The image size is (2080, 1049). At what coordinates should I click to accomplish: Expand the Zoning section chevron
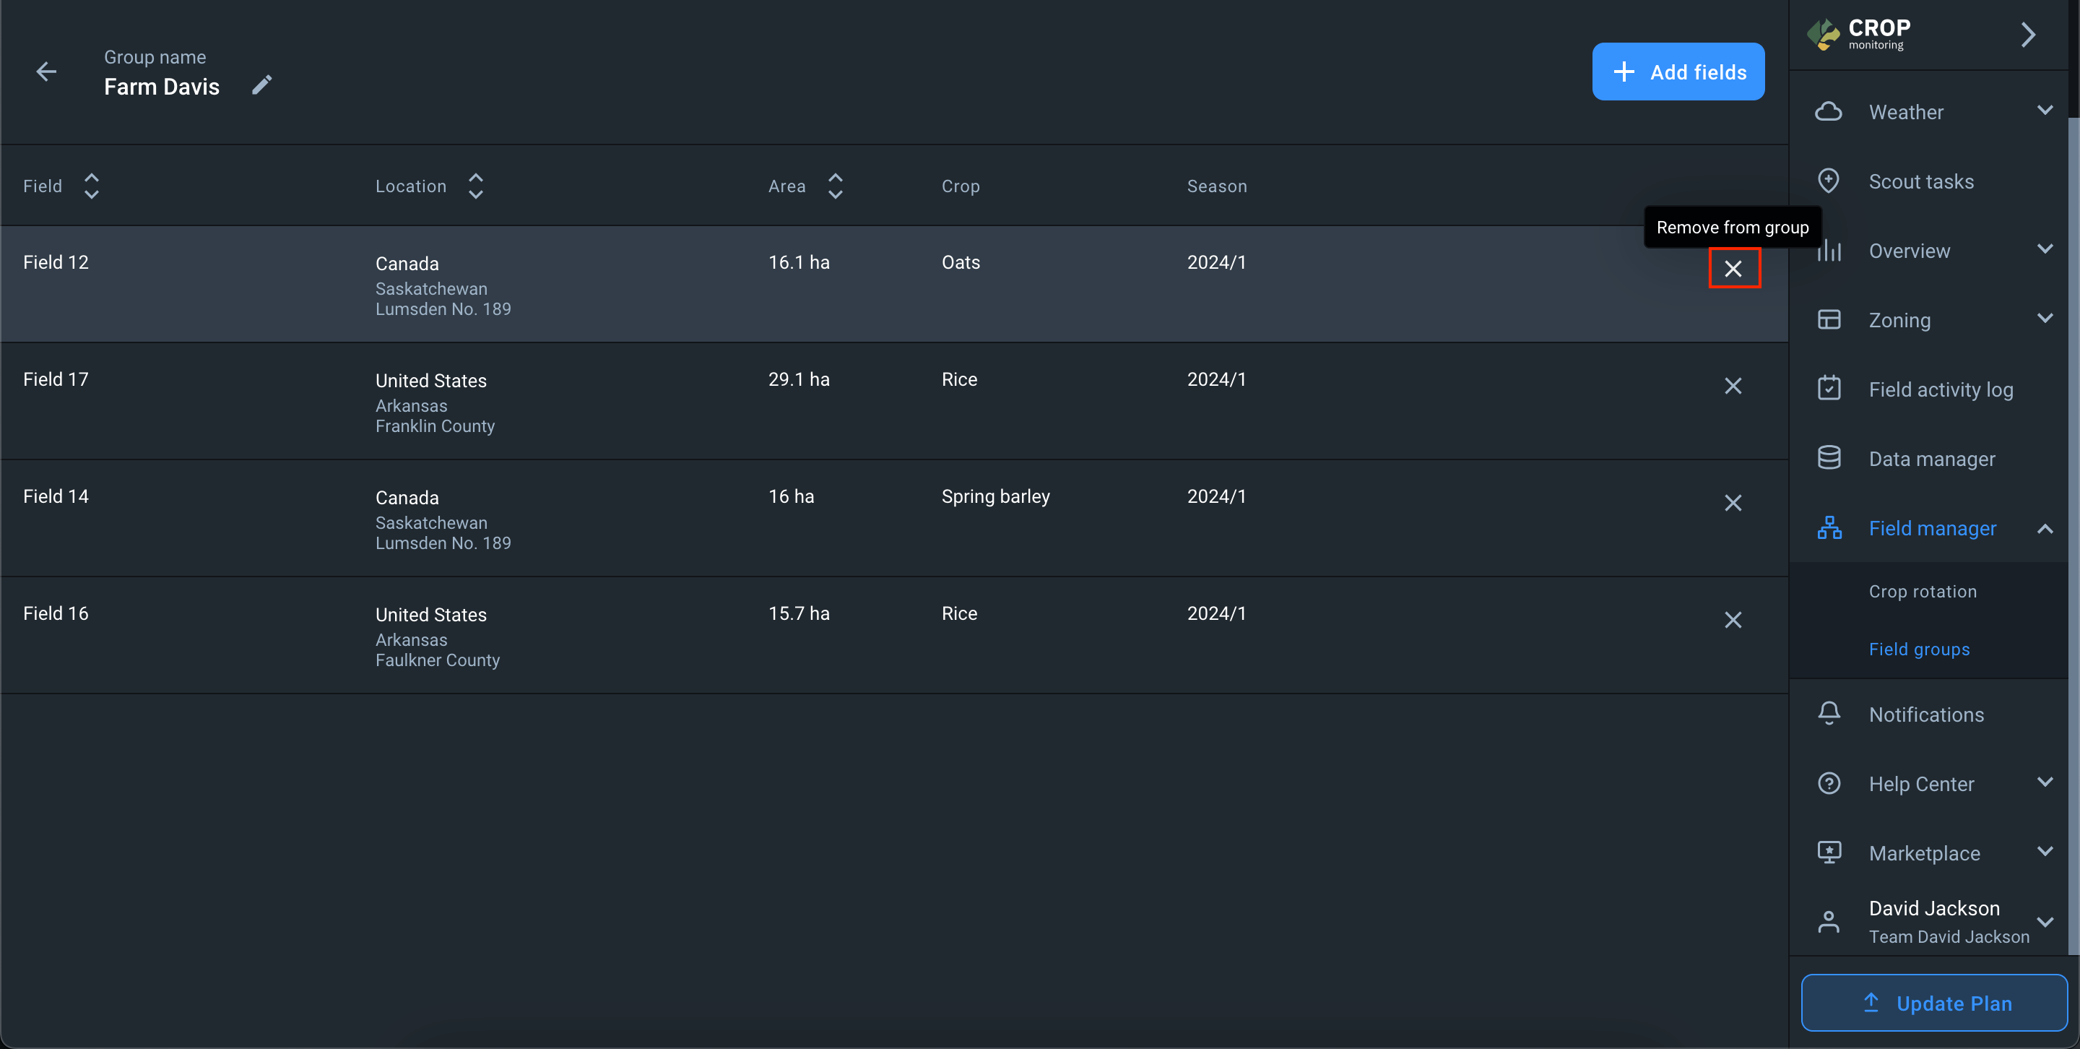click(x=2045, y=319)
